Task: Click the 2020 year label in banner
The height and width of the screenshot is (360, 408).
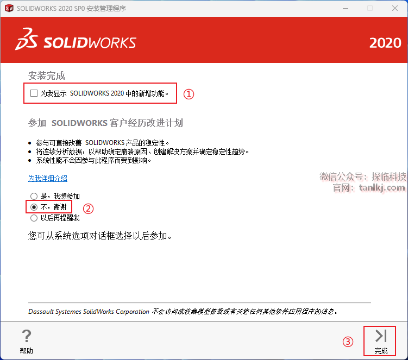Action: tap(385, 43)
